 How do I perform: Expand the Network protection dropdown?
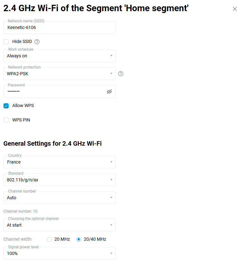pyautogui.click(x=59, y=74)
